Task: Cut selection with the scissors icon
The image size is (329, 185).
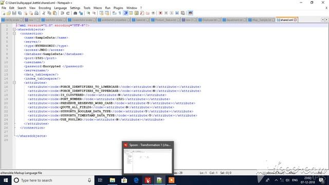Action: coord(44,13)
